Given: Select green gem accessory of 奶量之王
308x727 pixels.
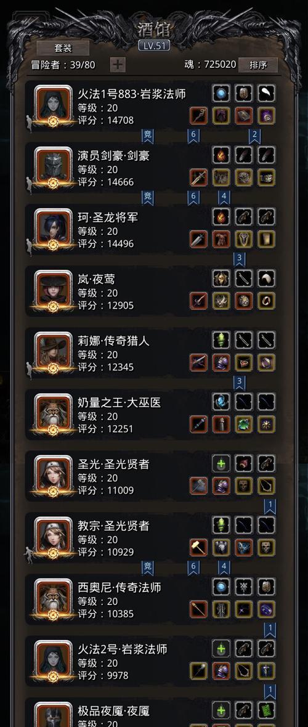Looking at the screenshot, I should [x=244, y=424].
